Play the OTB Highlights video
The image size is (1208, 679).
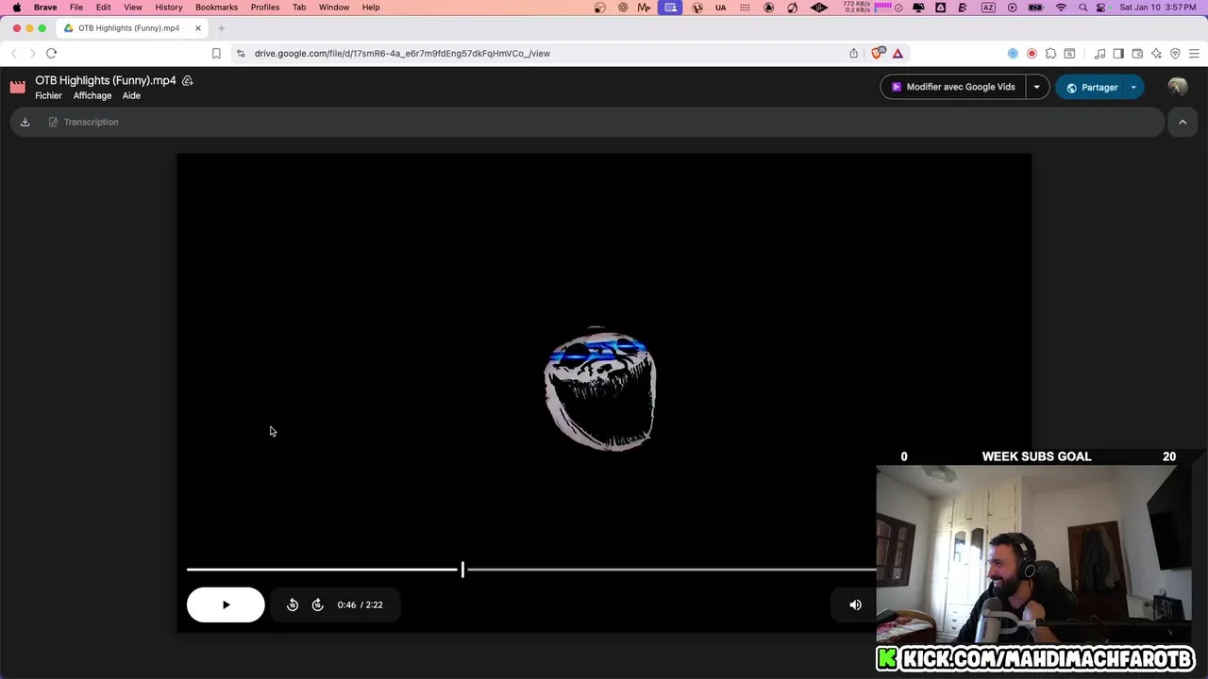click(226, 604)
